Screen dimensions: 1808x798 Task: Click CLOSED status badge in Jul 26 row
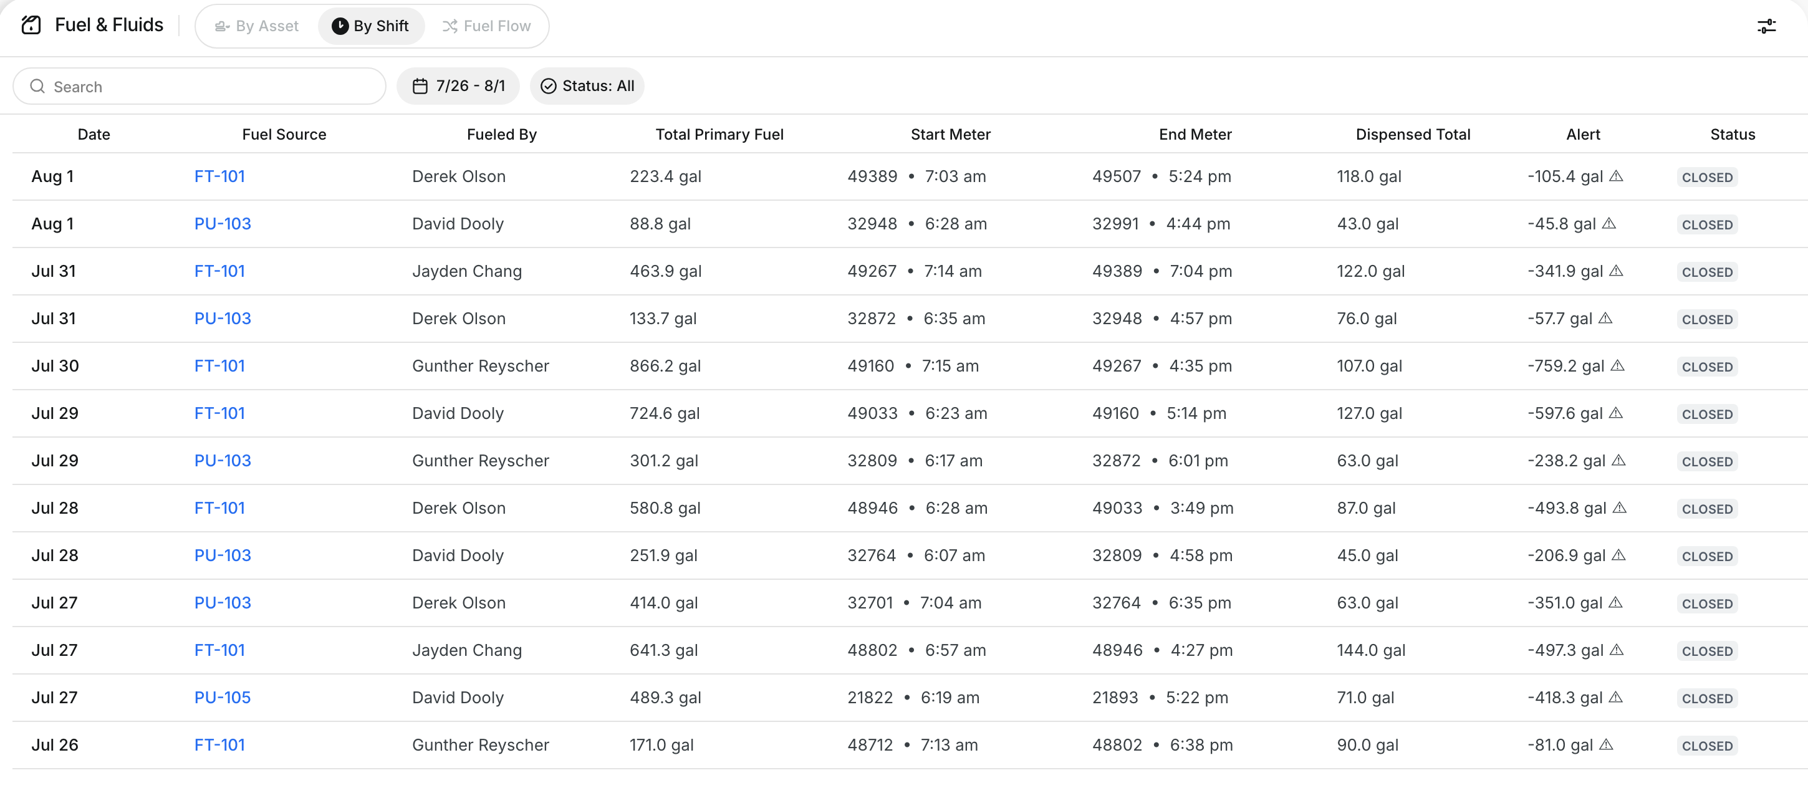[1707, 746]
